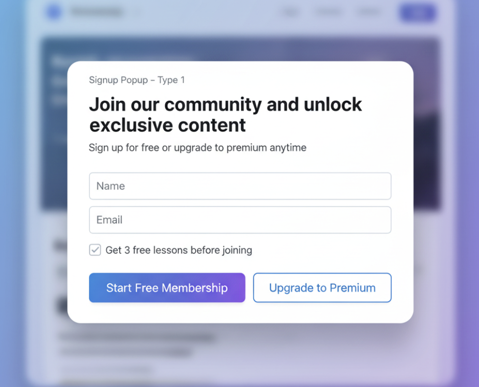Open the rightmost header navigation link
Image resolution: width=479 pixels, height=387 pixels.
[368, 12]
